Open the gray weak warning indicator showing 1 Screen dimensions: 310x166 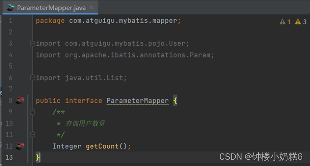coord(285,22)
